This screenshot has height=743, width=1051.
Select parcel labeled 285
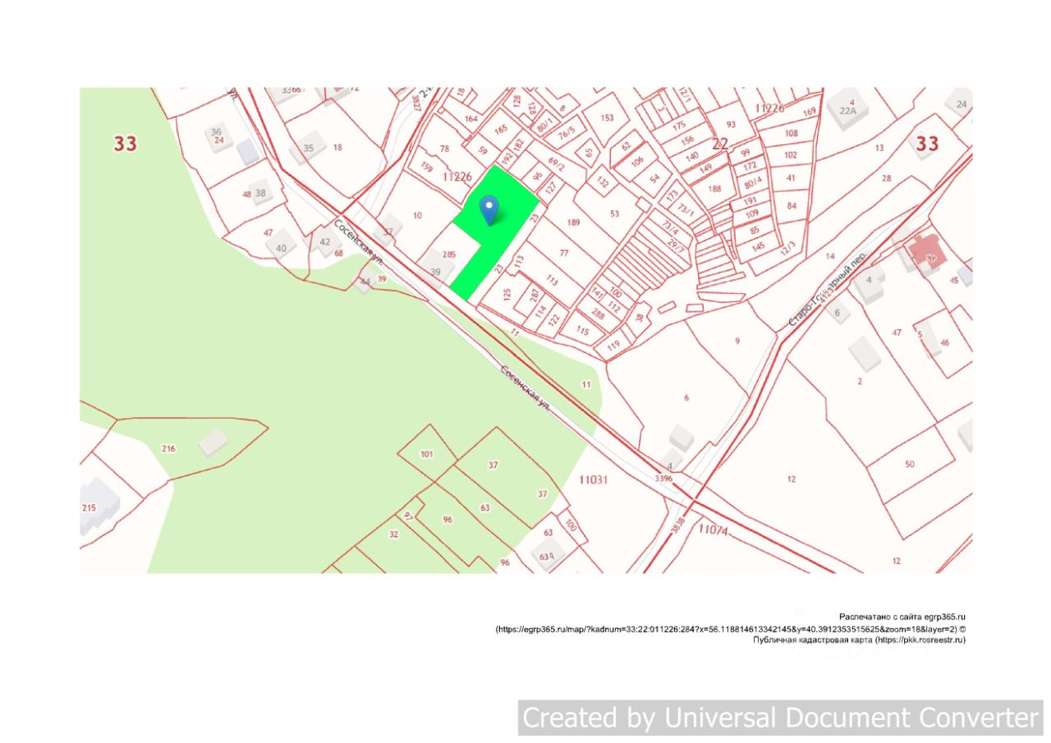(449, 255)
